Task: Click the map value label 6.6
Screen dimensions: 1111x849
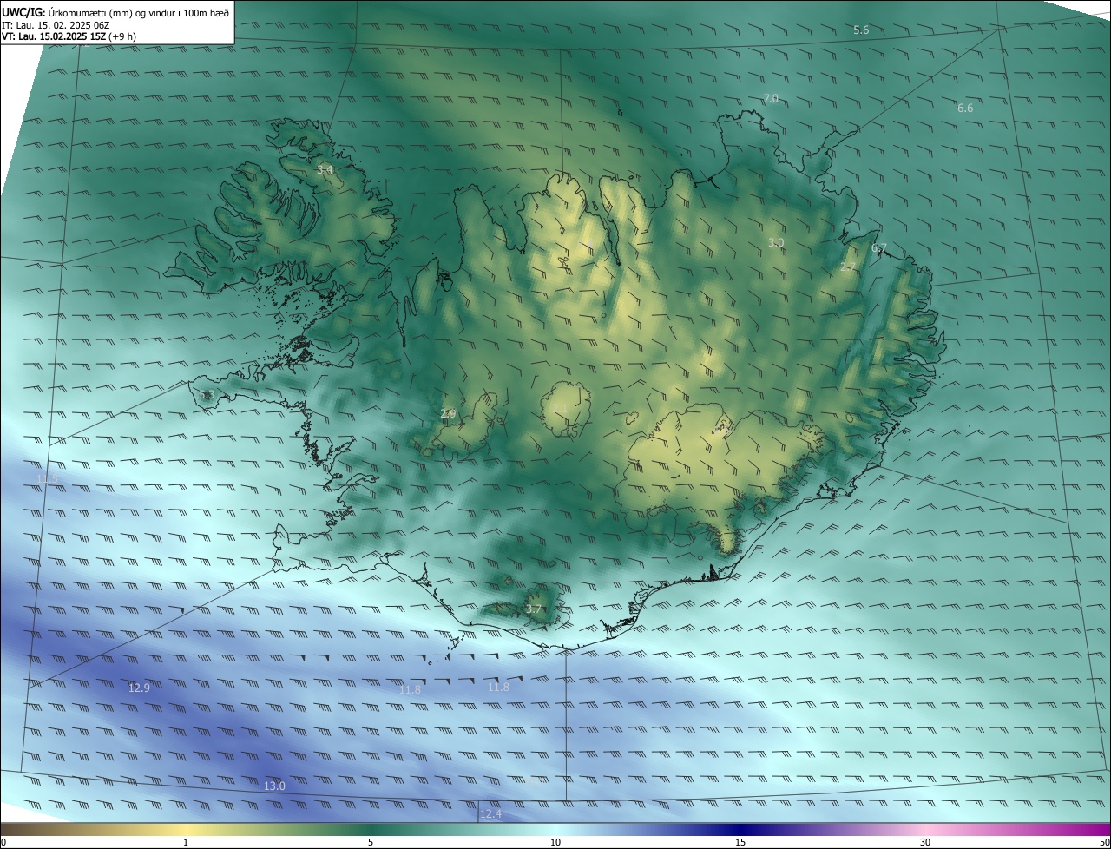Action: (965, 109)
